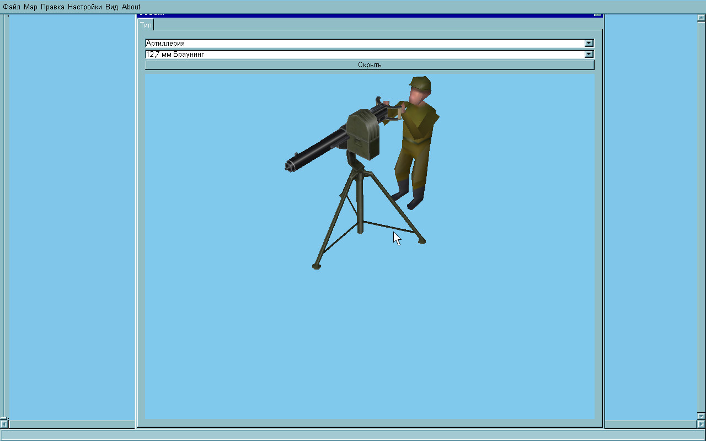The width and height of the screenshot is (706, 441).
Task: Expand the Артиллерия category dropdown arrow
Action: [x=589, y=43]
